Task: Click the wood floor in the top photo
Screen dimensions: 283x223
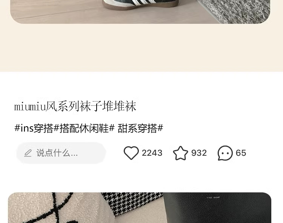Action: click(54, 12)
